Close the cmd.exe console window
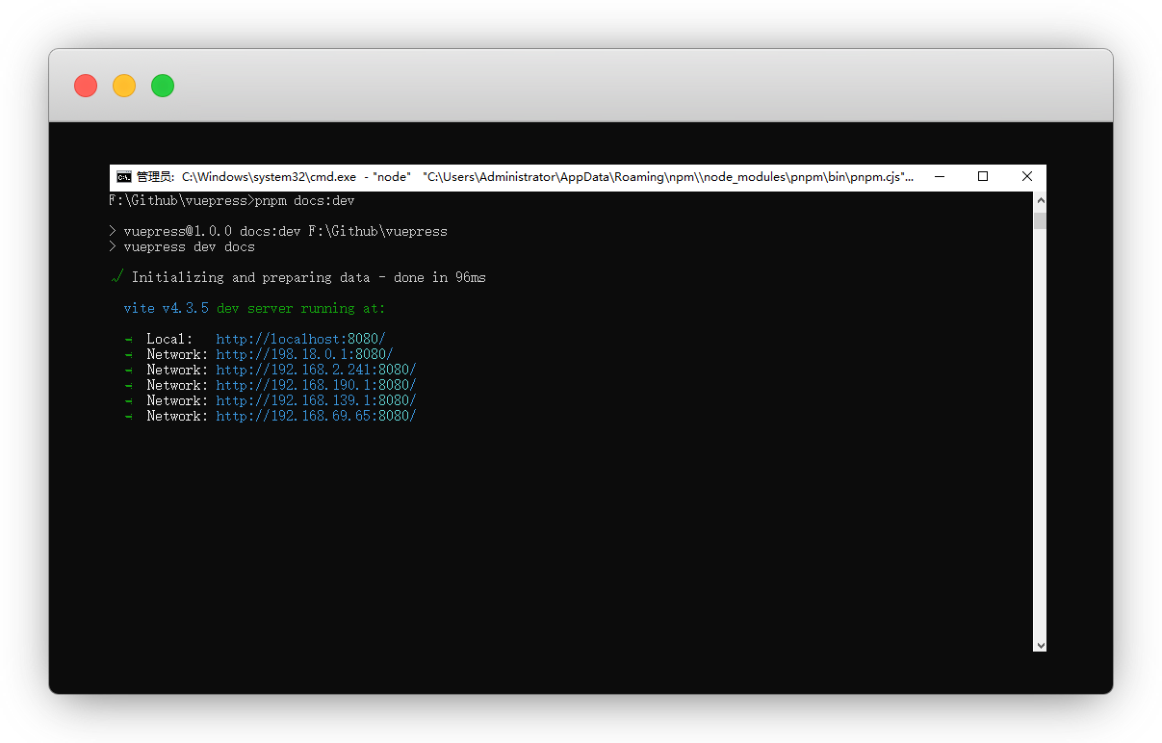This screenshot has height=743, width=1162. pos(1026,177)
